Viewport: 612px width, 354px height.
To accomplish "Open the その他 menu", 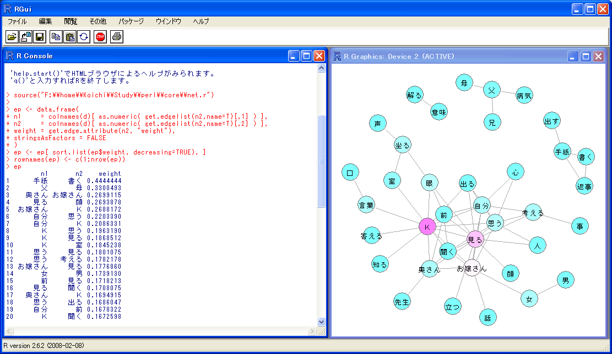I will (x=98, y=21).
